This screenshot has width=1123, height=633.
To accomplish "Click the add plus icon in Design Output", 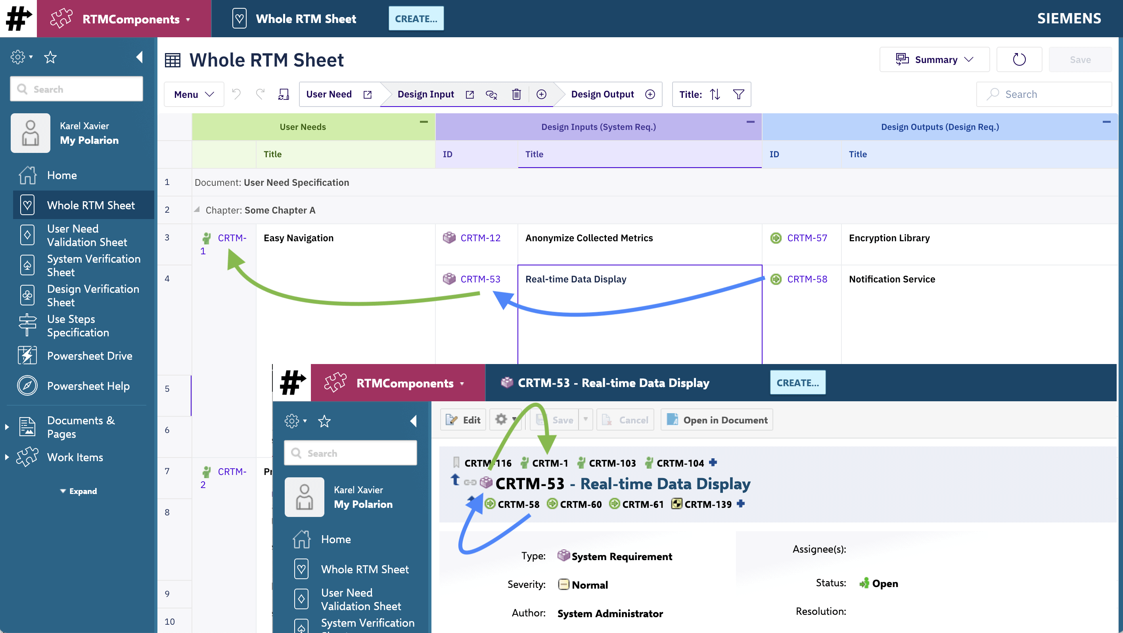I will pos(650,94).
